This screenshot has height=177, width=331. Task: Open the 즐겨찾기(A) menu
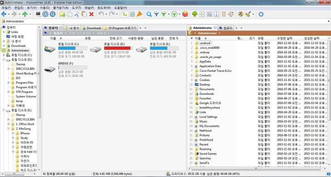point(61,8)
